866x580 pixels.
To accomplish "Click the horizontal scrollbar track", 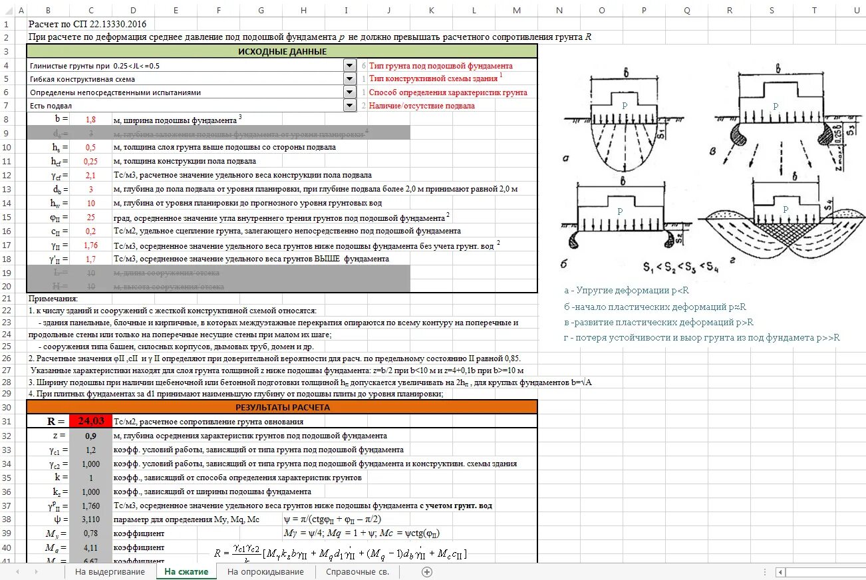I will coord(826,572).
